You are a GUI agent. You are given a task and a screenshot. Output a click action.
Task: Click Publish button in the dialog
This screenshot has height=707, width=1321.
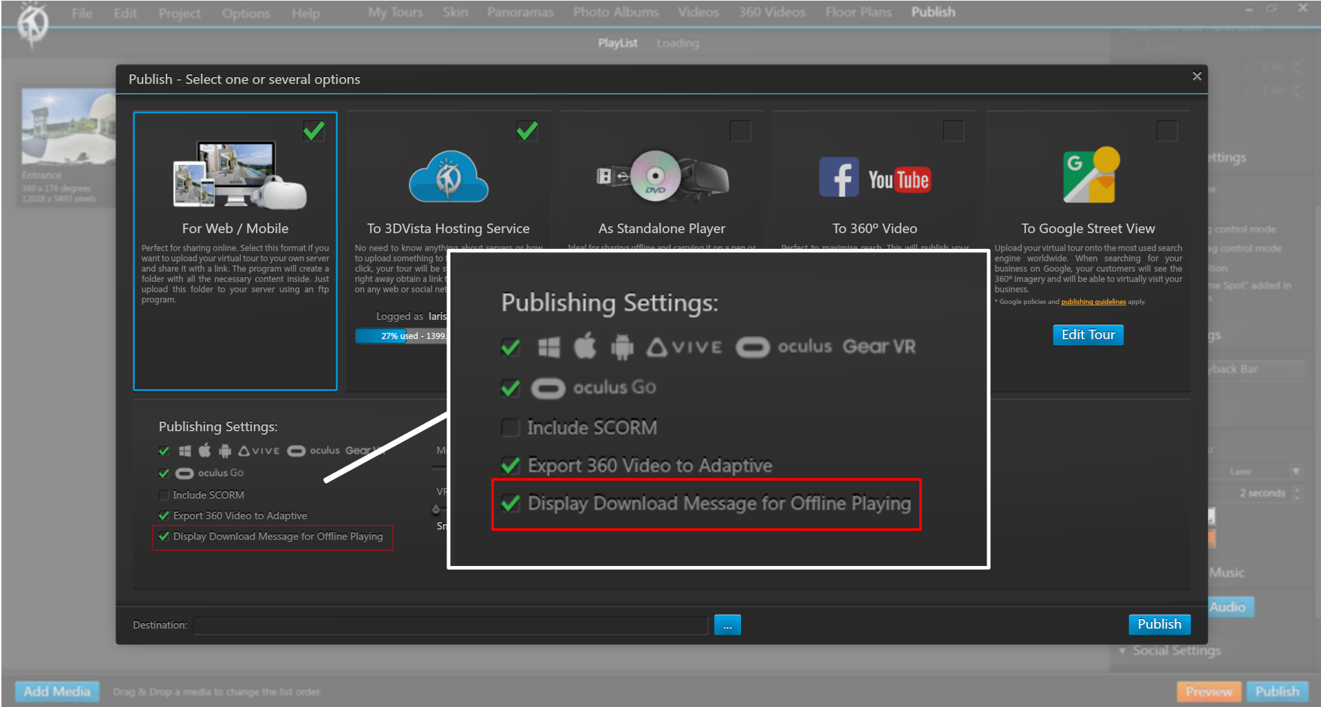point(1159,624)
